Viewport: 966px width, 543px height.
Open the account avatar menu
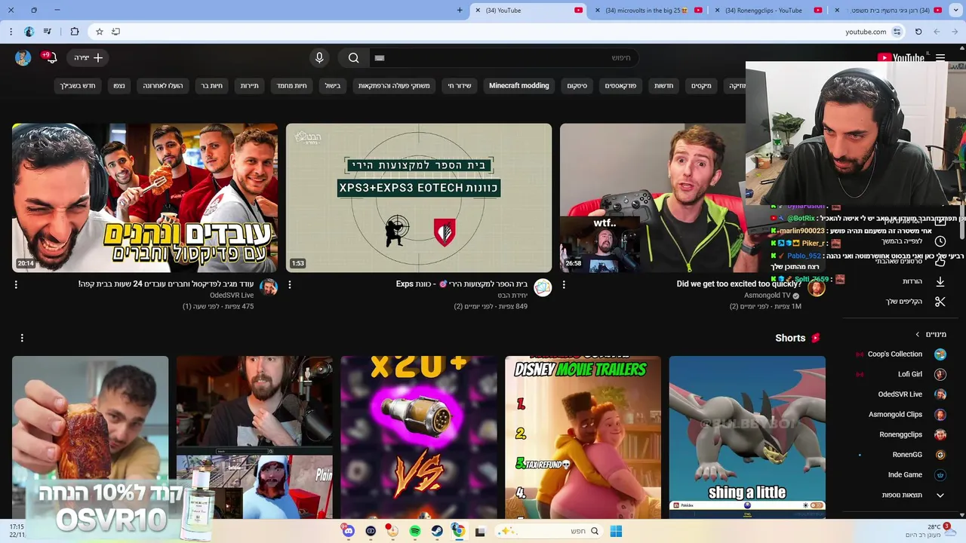pos(23,58)
